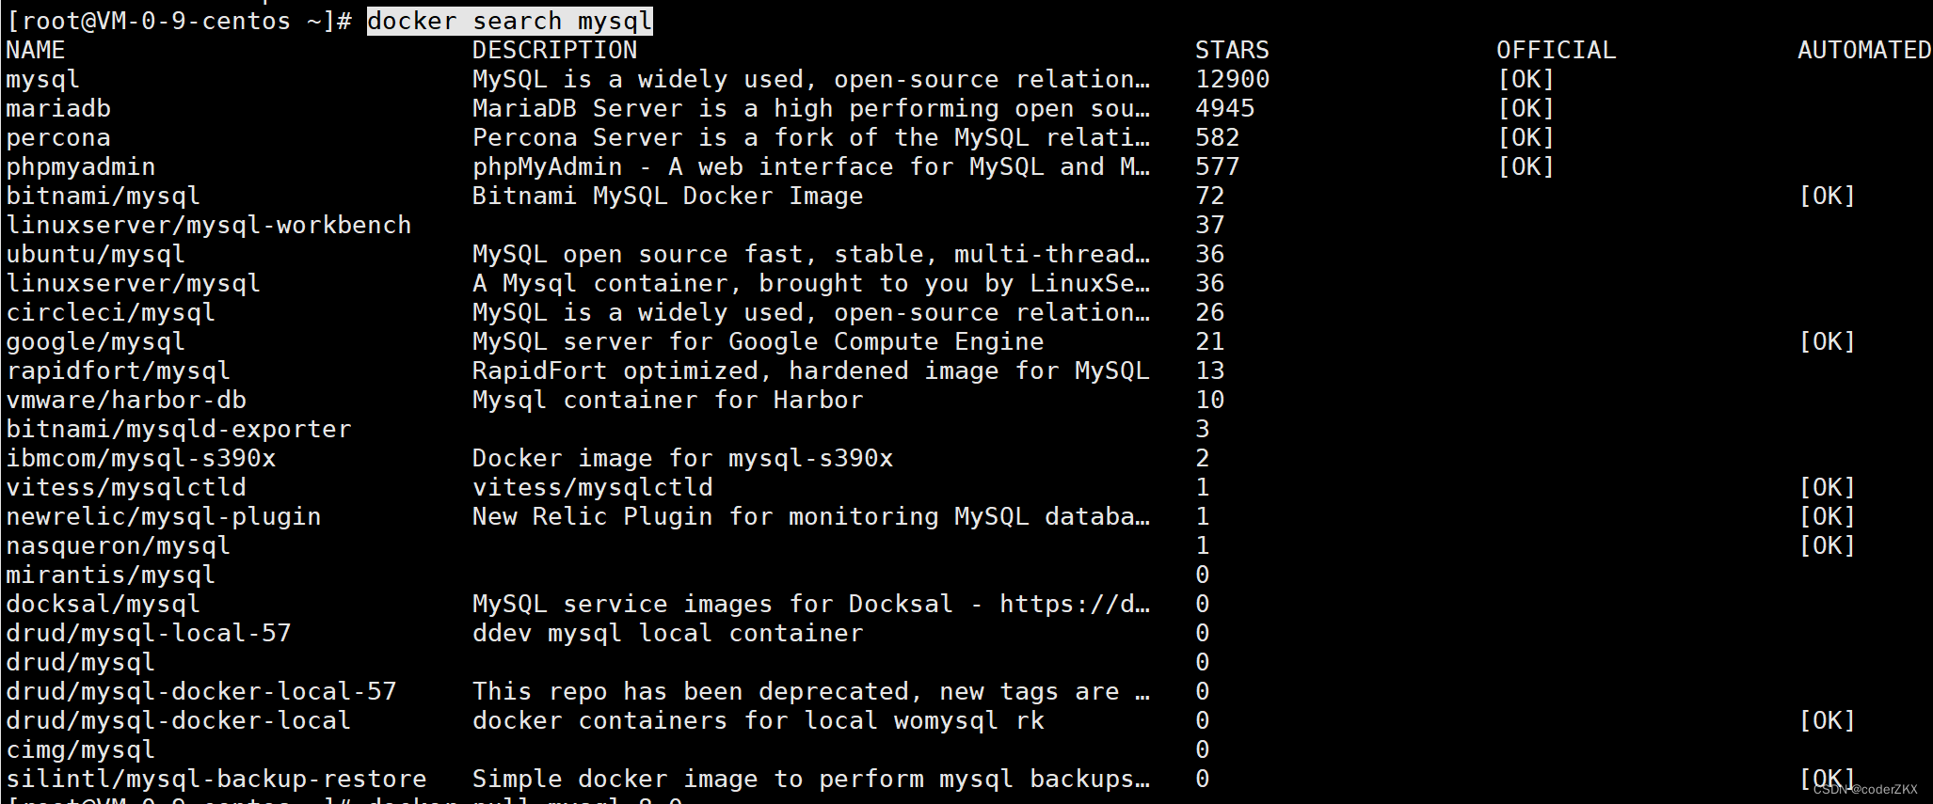Click the 'vitess/mysqlctld' name in NAME column
The image size is (1933, 804).
click(126, 487)
